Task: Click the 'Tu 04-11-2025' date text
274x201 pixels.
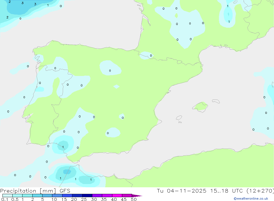Action: coord(181,191)
